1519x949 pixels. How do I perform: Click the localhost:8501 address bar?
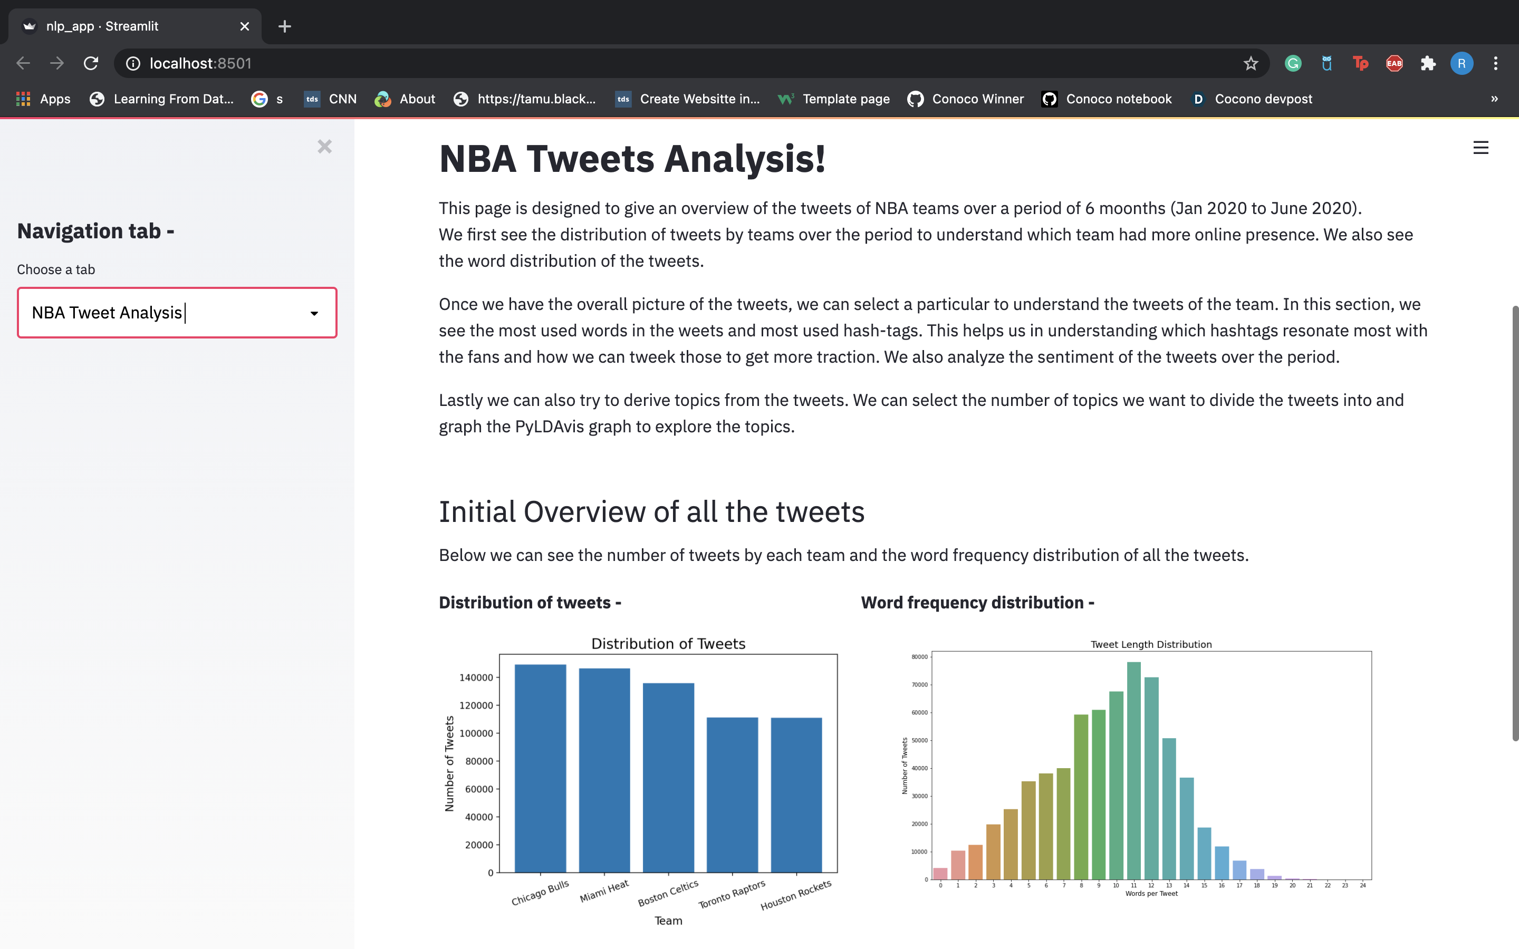[x=628, y=63]
